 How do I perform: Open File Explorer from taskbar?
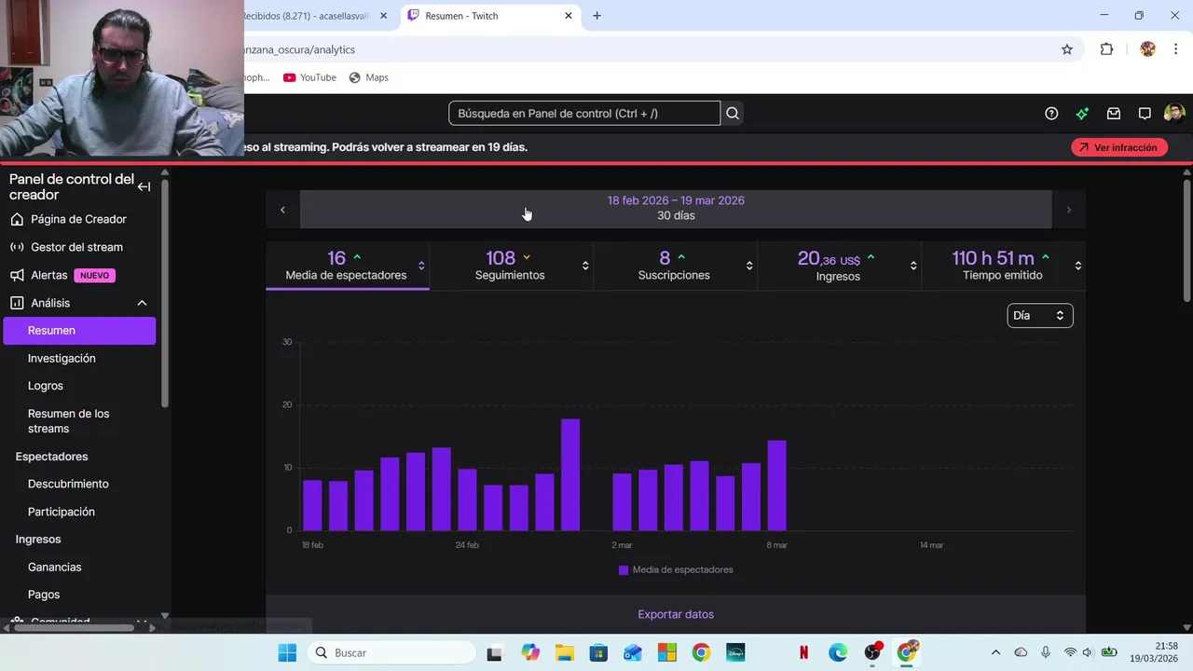(564, 652)
